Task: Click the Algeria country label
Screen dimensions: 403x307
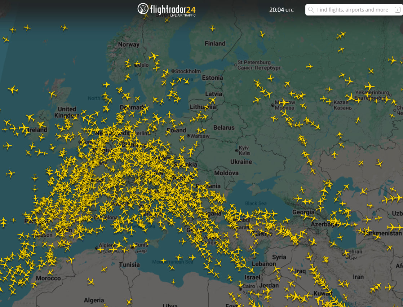Action: (94, 300)
